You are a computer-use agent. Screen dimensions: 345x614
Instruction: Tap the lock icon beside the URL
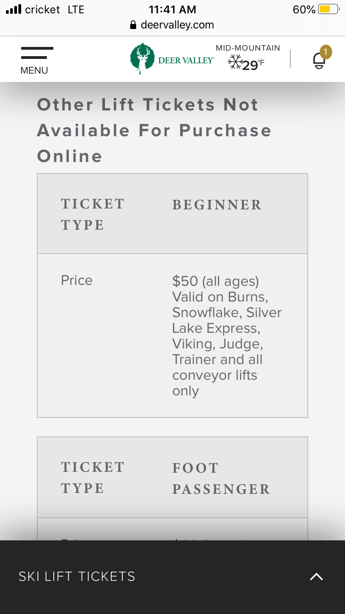(133, 25)
